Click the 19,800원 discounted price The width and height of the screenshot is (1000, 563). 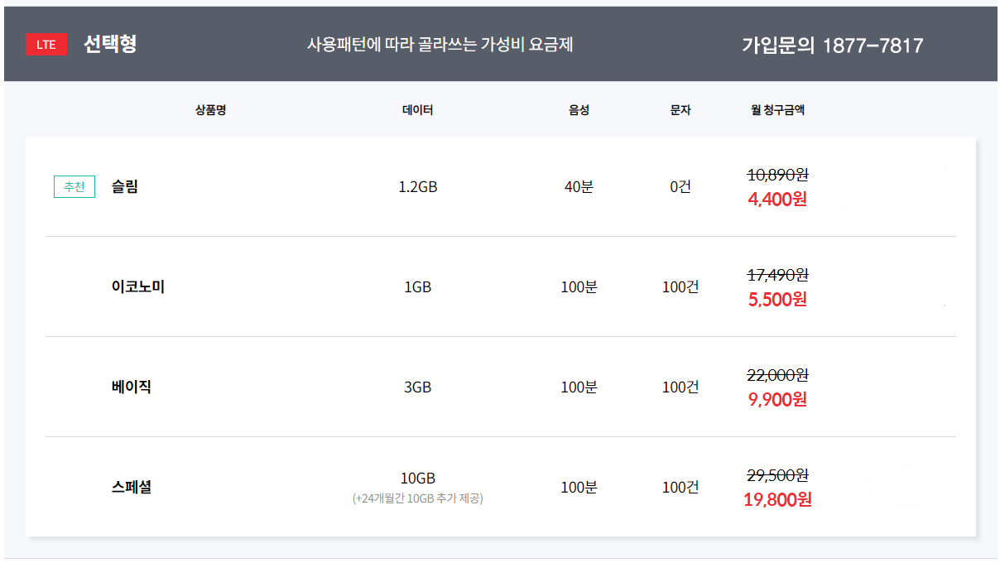[777, 500]
